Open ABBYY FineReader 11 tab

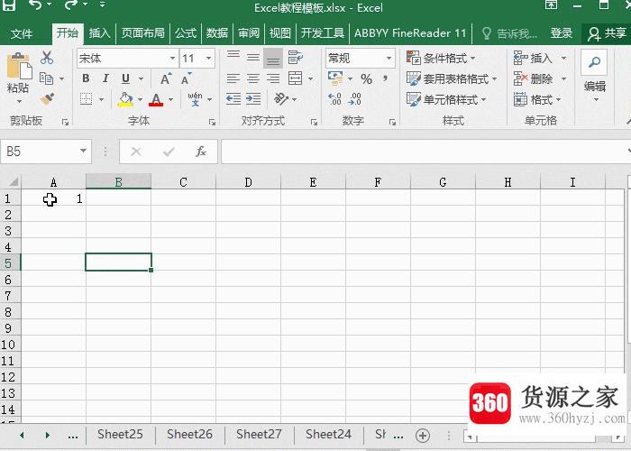pos(410,33)
